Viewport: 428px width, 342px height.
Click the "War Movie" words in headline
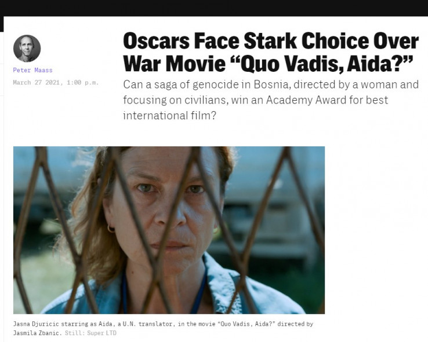[175, 64]
